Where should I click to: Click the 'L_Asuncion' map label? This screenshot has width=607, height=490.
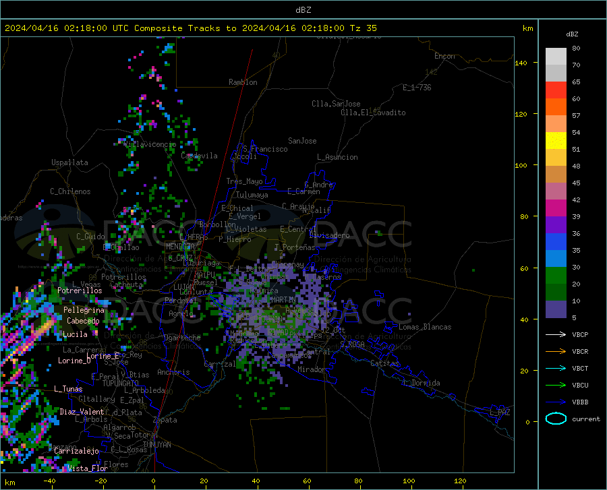337,157
